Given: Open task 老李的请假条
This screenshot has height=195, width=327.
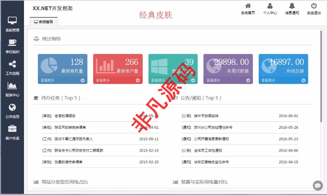Looking at the screenshot, I should click(65, 116).
